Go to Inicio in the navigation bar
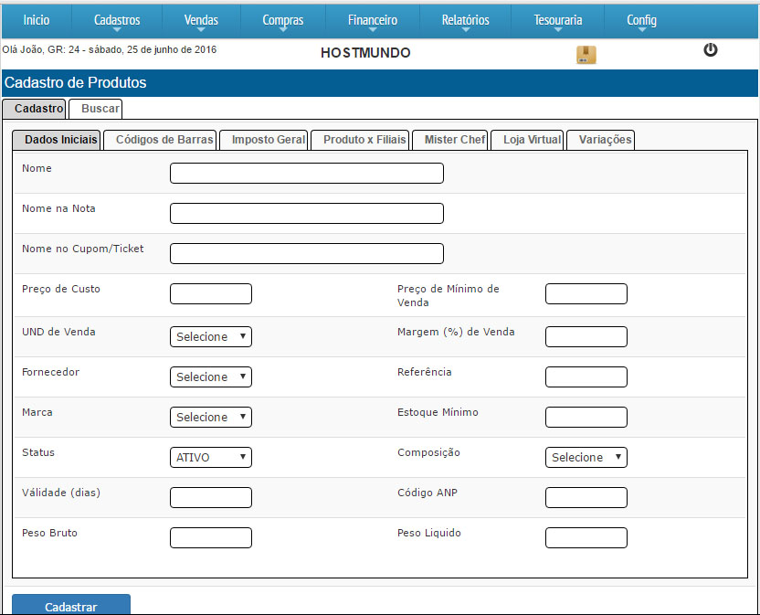 [x=37, y=20]
